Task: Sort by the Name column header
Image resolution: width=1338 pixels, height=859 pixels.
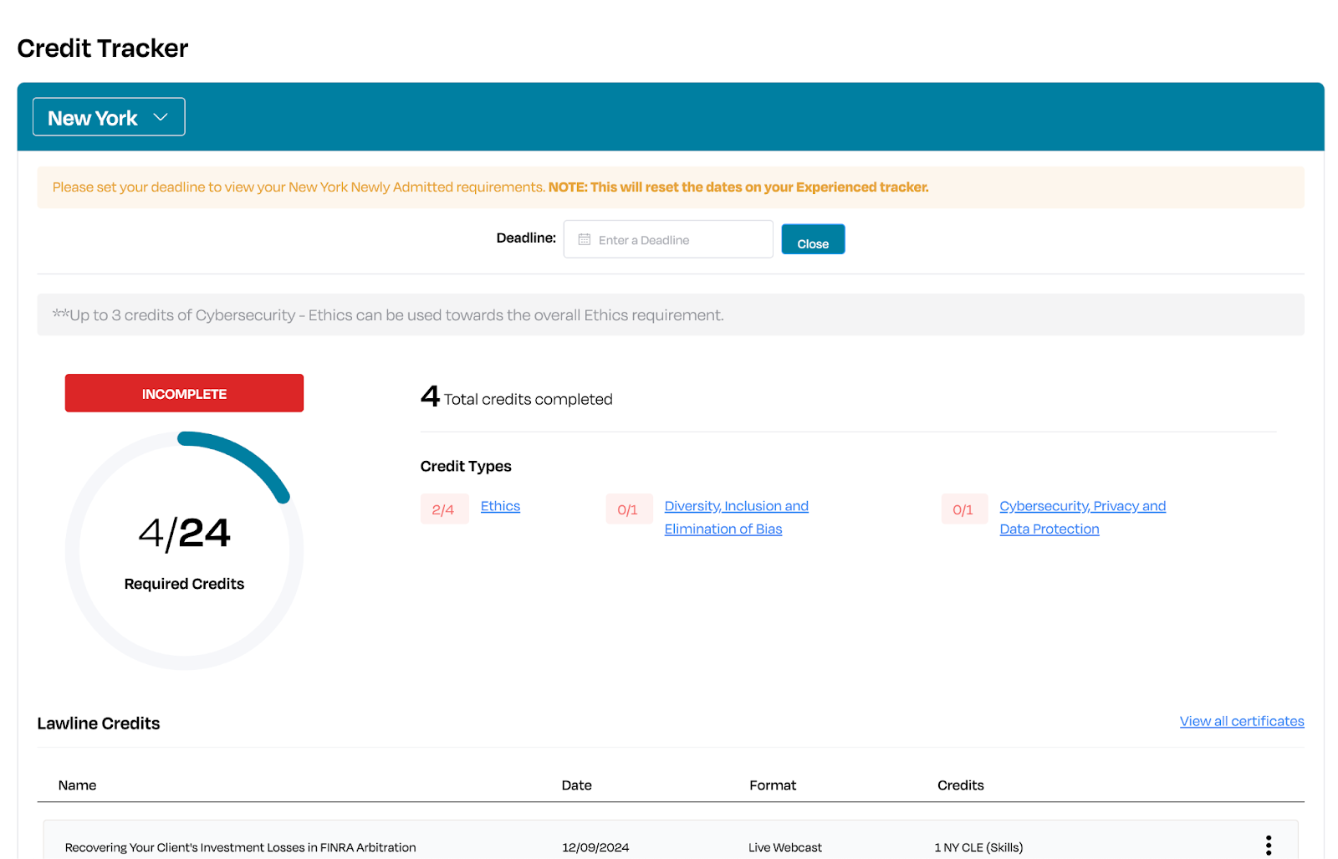Action: tap(77, 785)
